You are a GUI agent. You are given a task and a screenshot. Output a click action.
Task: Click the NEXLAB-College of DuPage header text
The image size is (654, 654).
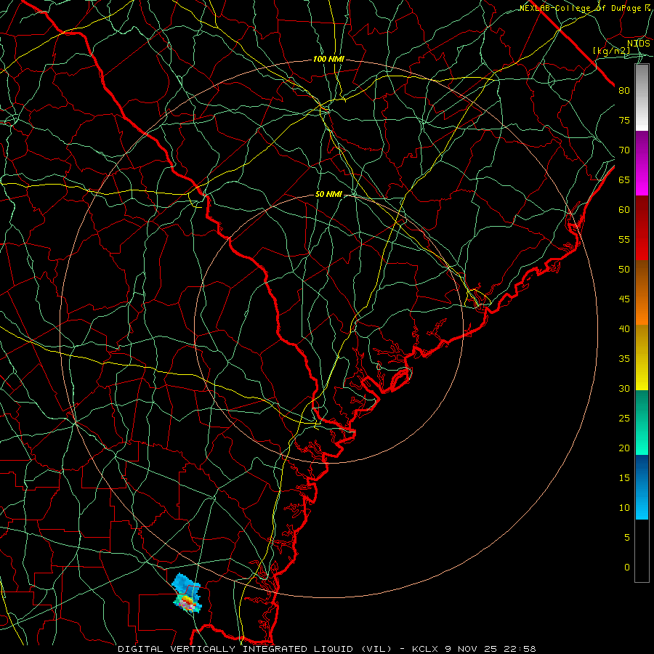coord(585,8)
